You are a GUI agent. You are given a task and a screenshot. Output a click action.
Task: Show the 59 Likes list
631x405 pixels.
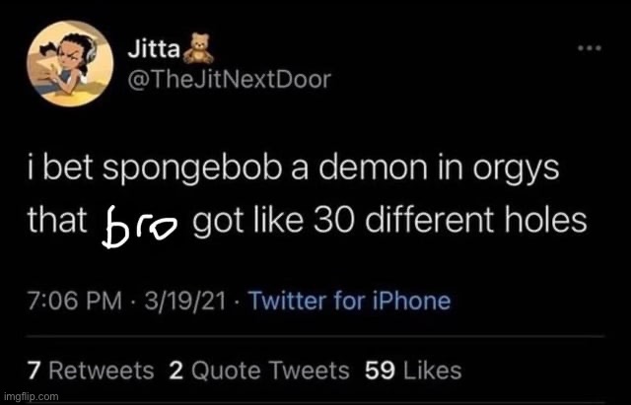pos(413,371)
